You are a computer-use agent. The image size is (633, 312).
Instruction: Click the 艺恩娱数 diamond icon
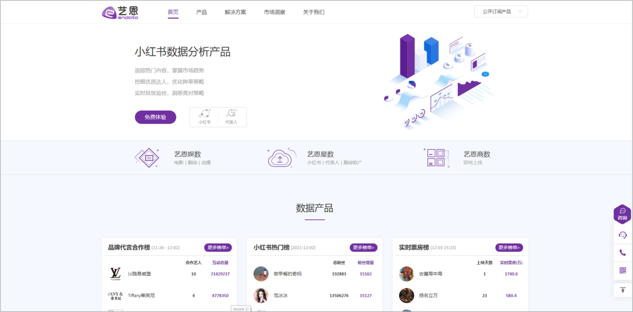pos(147,157)
